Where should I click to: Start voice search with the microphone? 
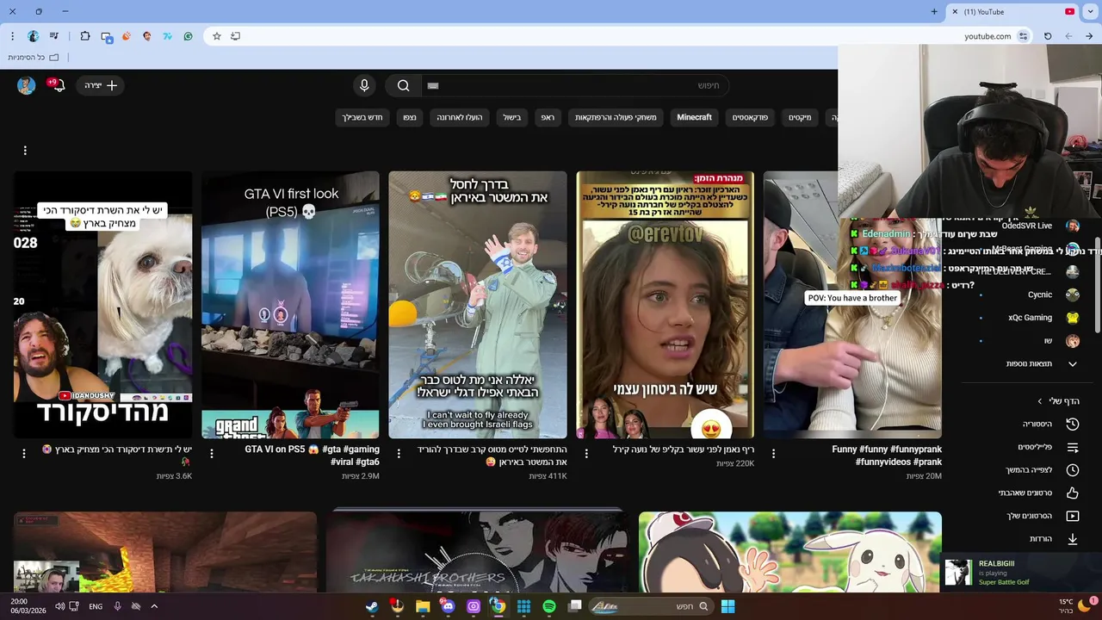(364, 85)
